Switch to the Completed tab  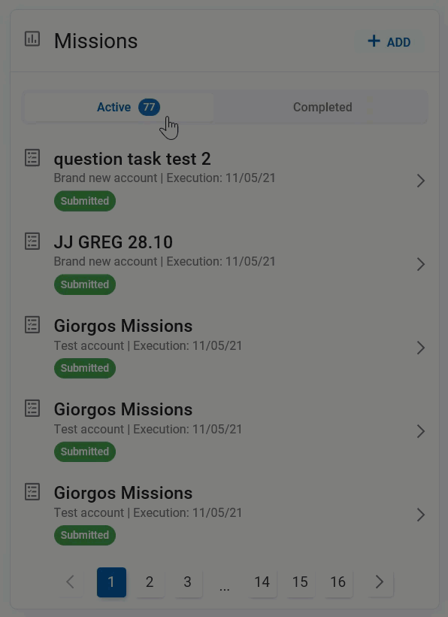[322, 107]
